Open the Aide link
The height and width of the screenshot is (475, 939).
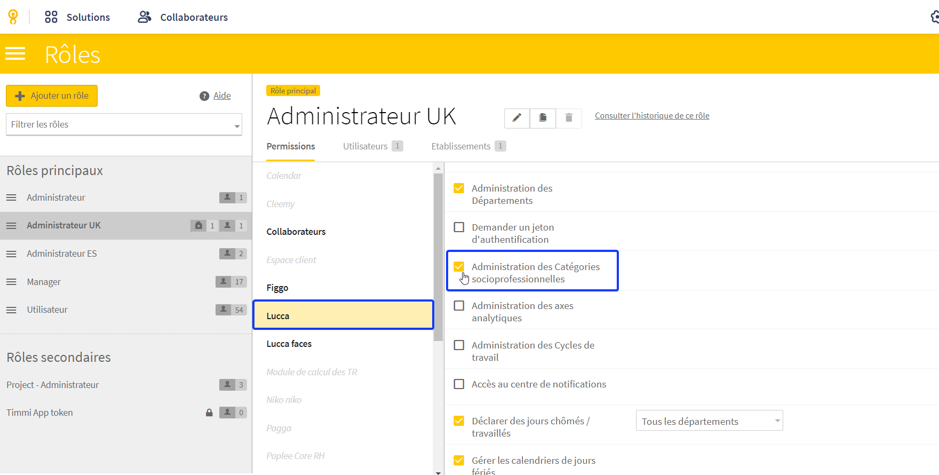(222, 96)
